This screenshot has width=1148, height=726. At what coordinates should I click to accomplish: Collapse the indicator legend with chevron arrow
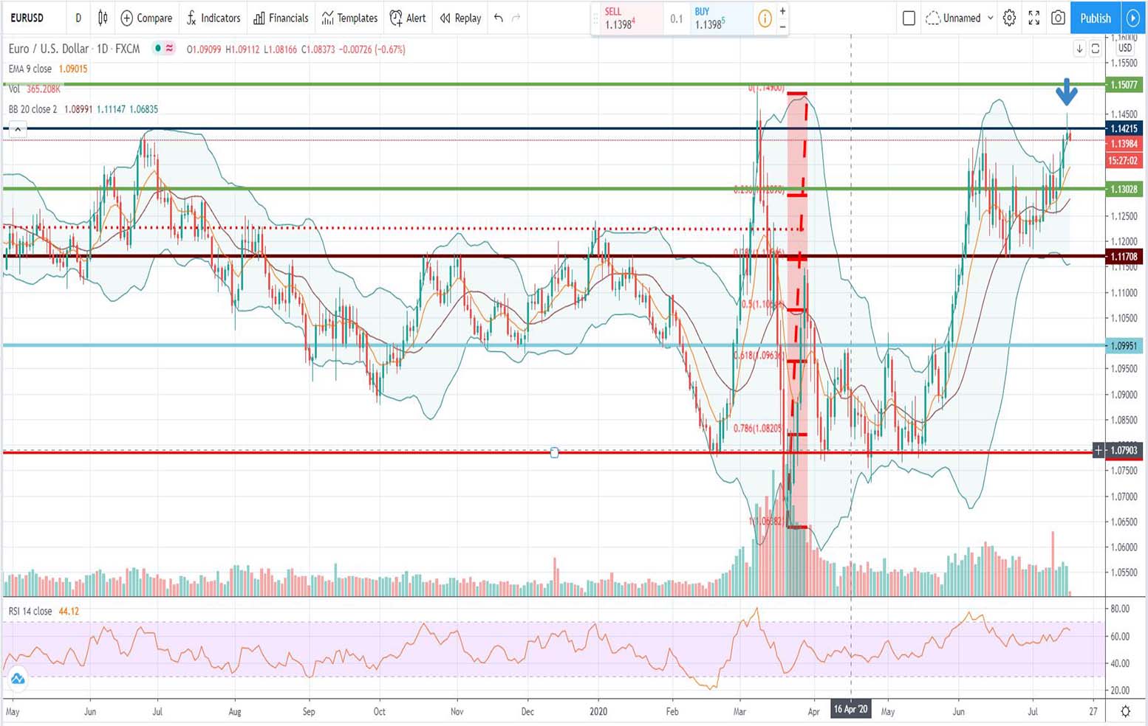tap(18, 129)
